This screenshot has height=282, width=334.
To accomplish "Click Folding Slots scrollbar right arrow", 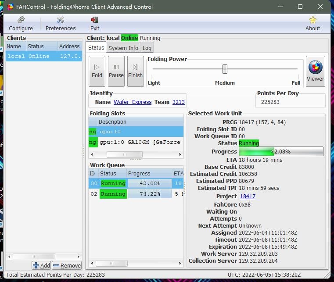I will point(180,154).
